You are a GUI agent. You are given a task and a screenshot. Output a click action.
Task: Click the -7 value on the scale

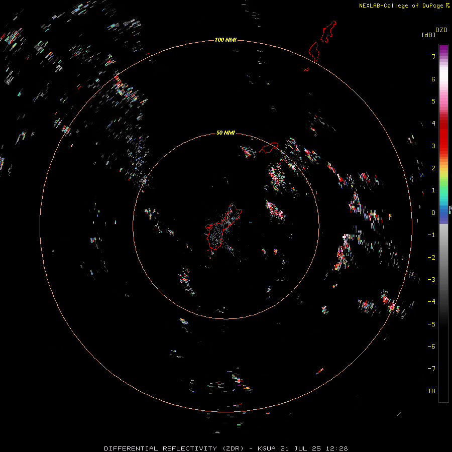[431, 369]
